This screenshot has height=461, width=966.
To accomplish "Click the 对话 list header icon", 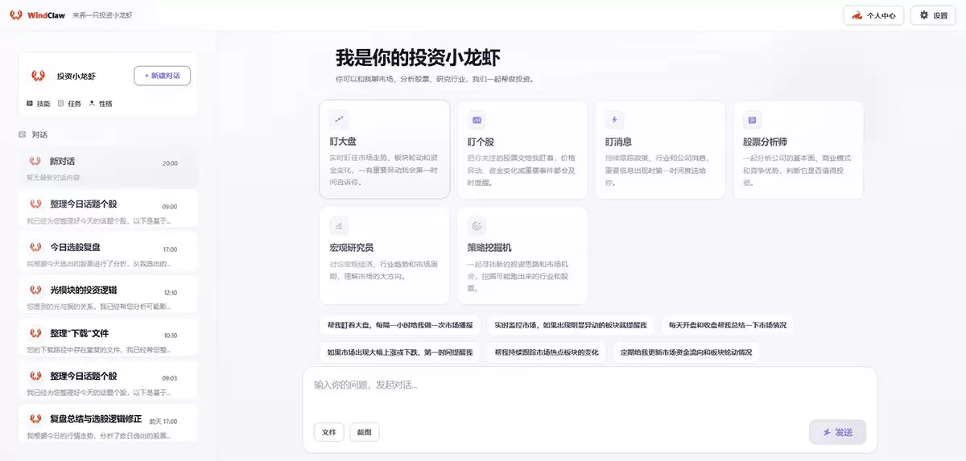I will click(x=23, y=134).
